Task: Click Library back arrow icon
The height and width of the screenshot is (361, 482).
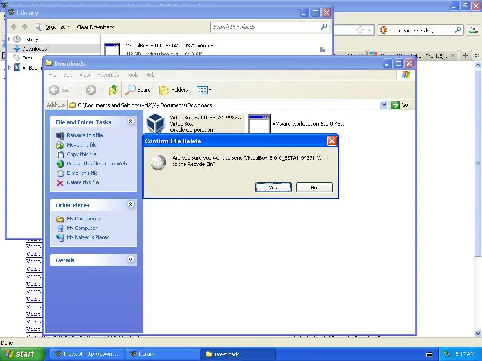Action: pos(14,27)
